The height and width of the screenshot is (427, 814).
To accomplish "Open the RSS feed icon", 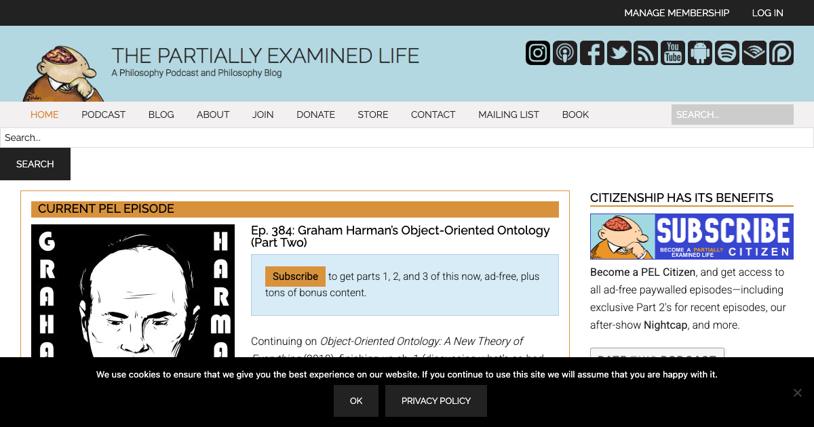I will coord(646,53).
